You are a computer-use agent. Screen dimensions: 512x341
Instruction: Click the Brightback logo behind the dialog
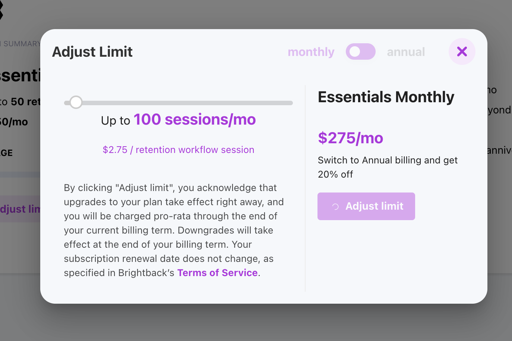pyautogui.click(x=1, y=10)
